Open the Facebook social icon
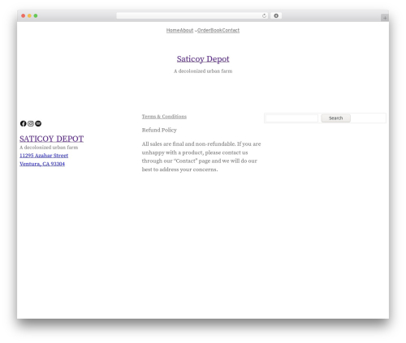This screenshot has width=406, height=343. [24, 123]
